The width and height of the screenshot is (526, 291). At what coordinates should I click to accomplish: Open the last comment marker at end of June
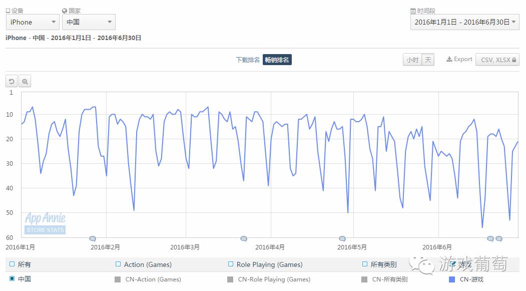click(x=499, y=238)
